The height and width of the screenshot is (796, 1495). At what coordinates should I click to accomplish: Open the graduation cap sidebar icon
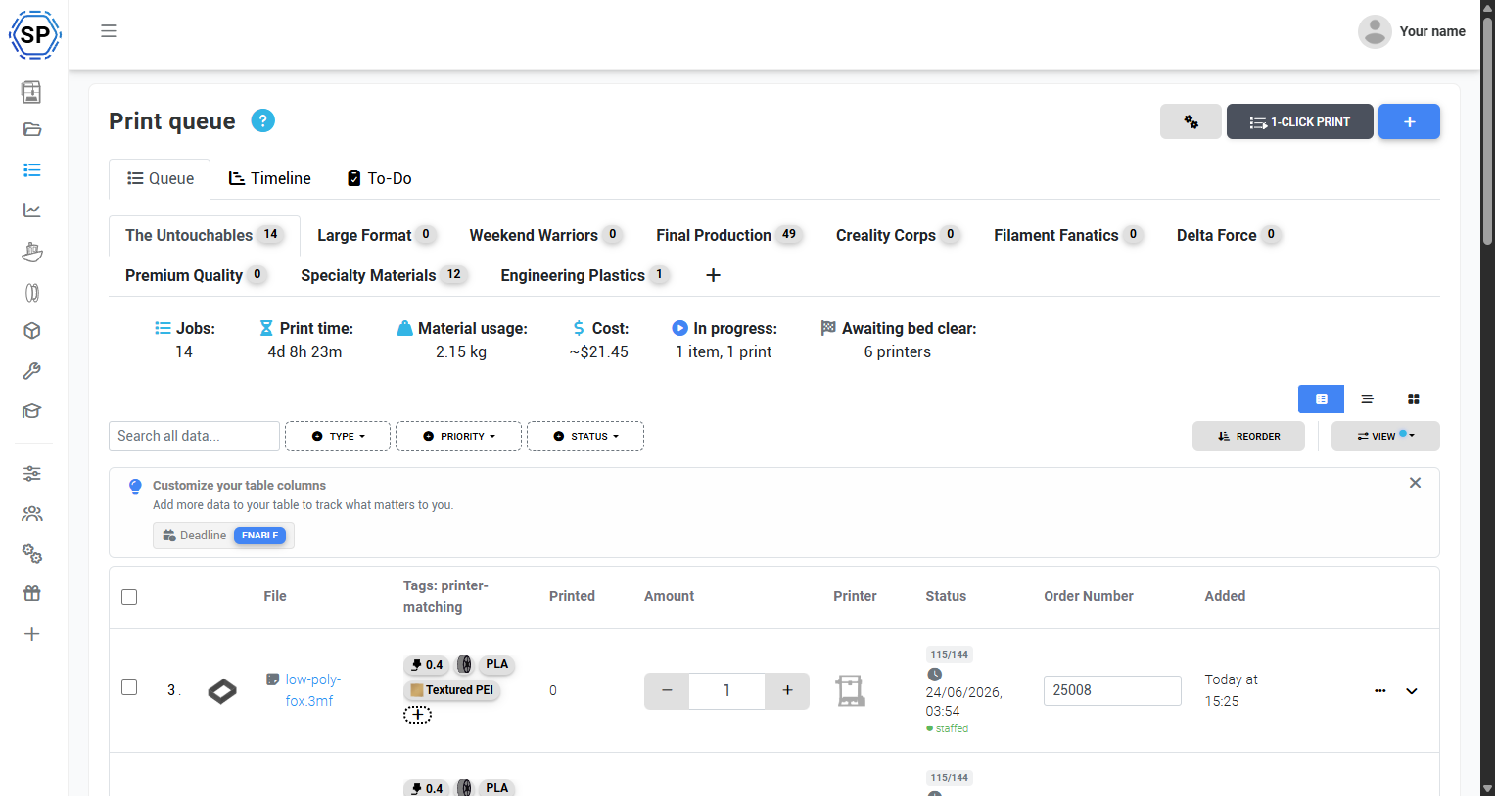pos(31,411)
